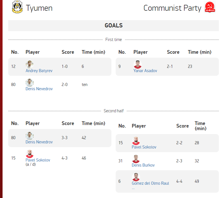Click the Second half divider label
This screenshot has height=198, width=222.
point(113,111)
